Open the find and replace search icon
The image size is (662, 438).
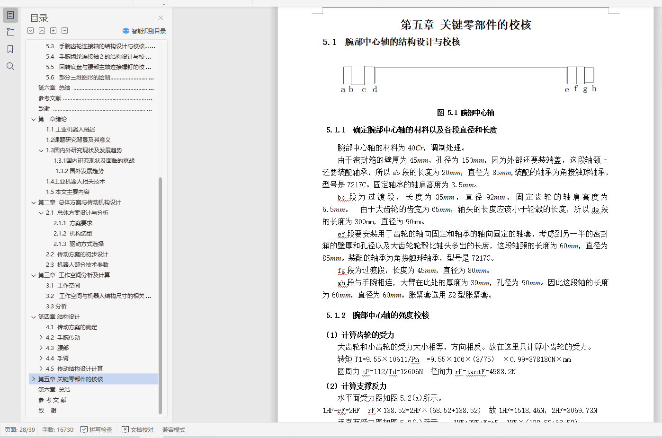pos(10,66)
